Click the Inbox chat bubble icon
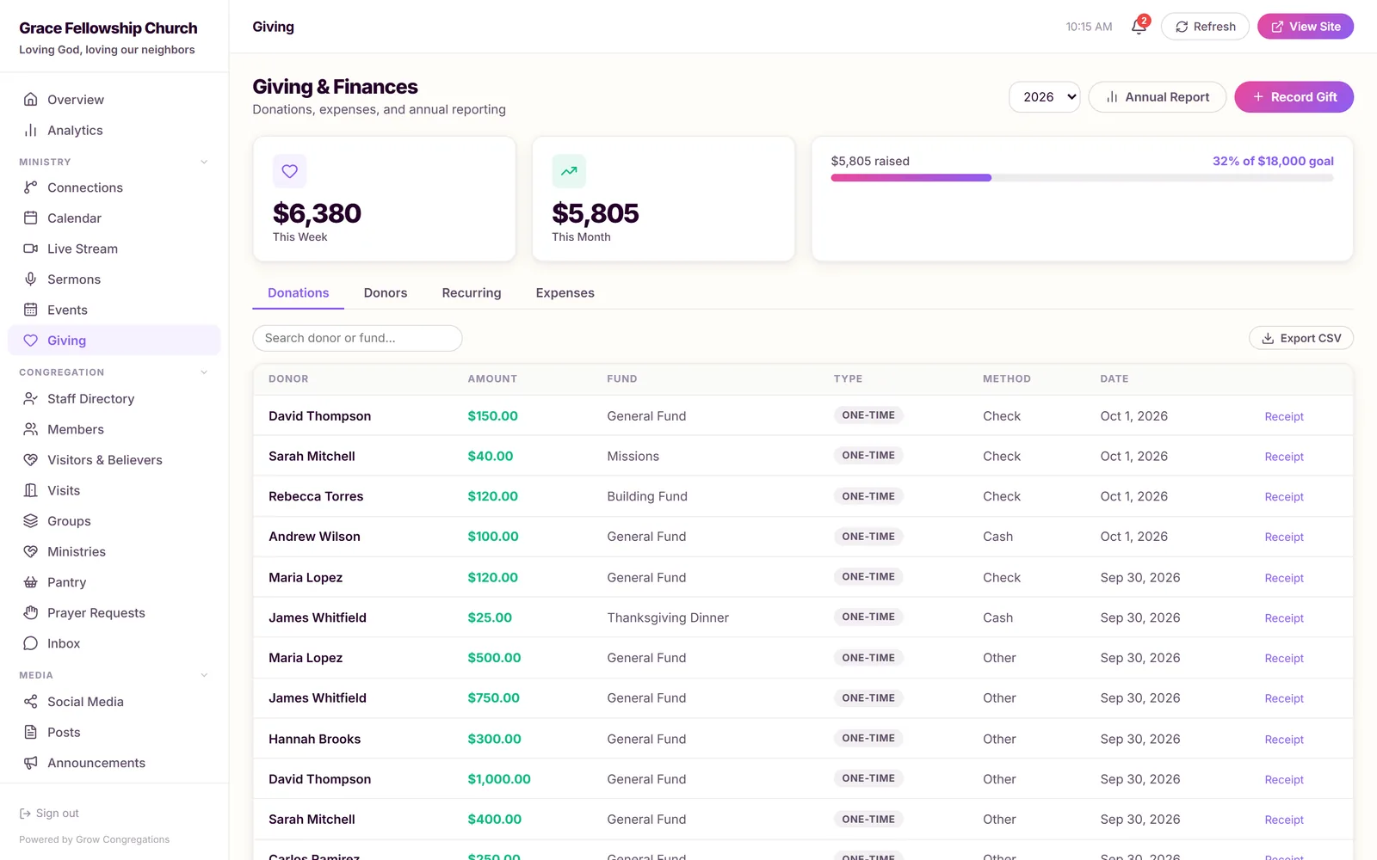1377x860 pixels. [31, 643]
